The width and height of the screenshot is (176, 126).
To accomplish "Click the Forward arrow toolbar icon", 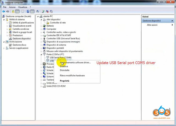I will tap(8, 11).
